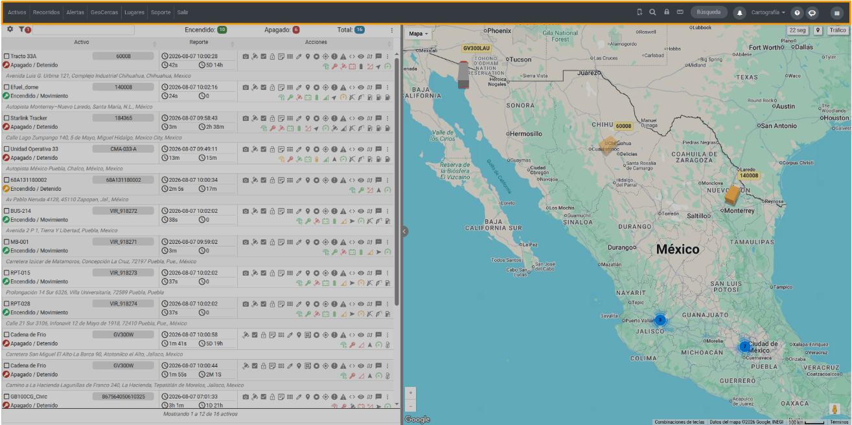Viewport: 852px width, 425px height.
Task: Toggle eye visibility icon for RPT-015
Action: coord(361,273)
